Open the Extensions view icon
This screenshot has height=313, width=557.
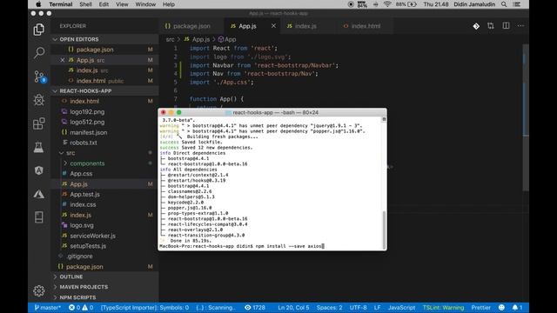click(x=38, y=123)
